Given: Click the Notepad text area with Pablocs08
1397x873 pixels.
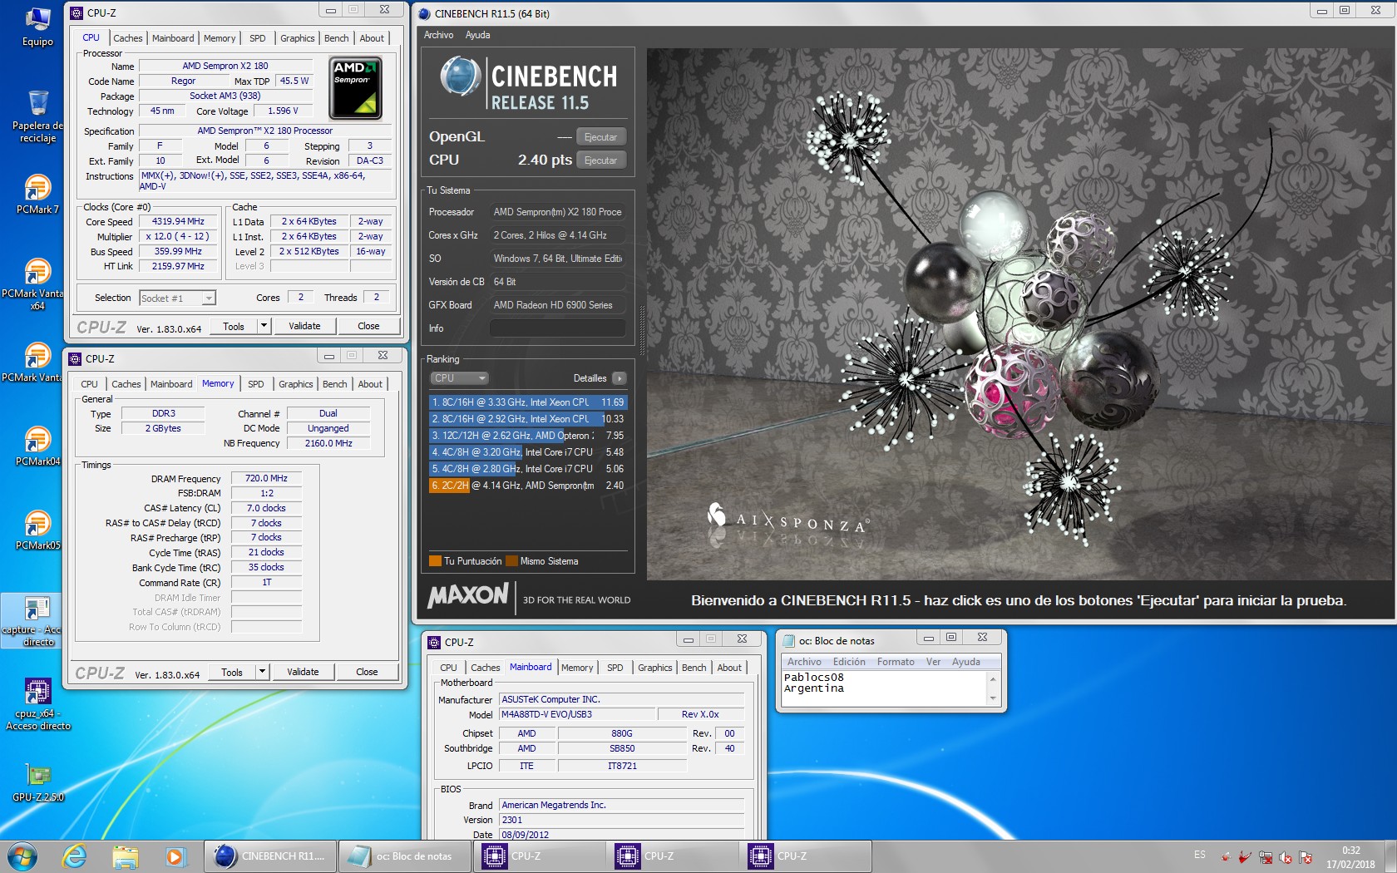Looking at the screenshot, I should [884, 688].
